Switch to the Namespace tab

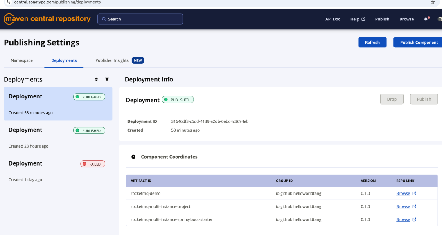(22, 60)
